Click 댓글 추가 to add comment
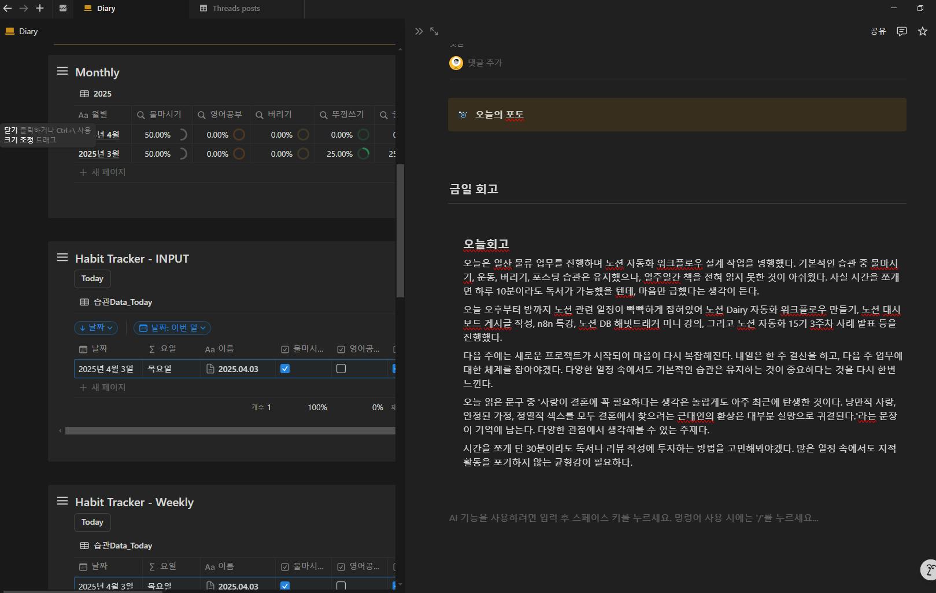Image resolution: width=936 pixels, height=593 pixels. [485, 62]
